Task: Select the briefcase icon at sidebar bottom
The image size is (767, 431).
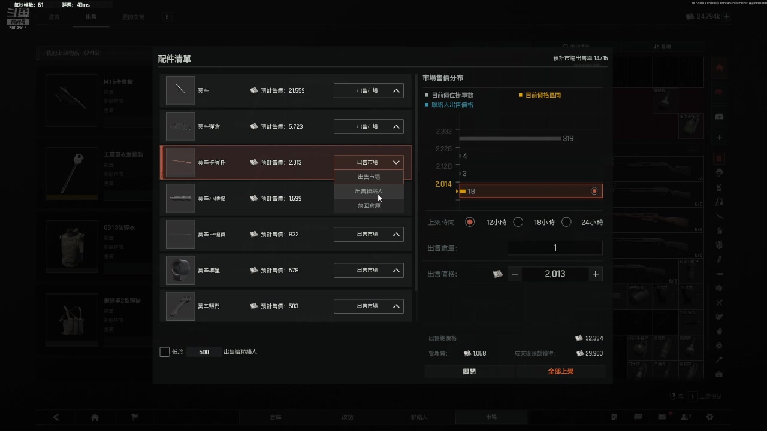Action: (719, 375)
